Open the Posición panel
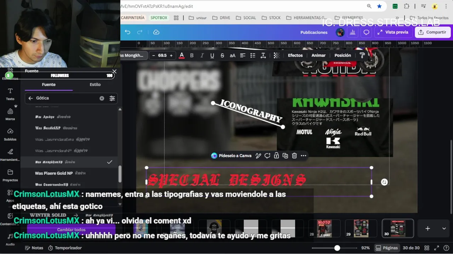Screen dimensions: 453x254 pyautogui.click(x=343, y=55)
